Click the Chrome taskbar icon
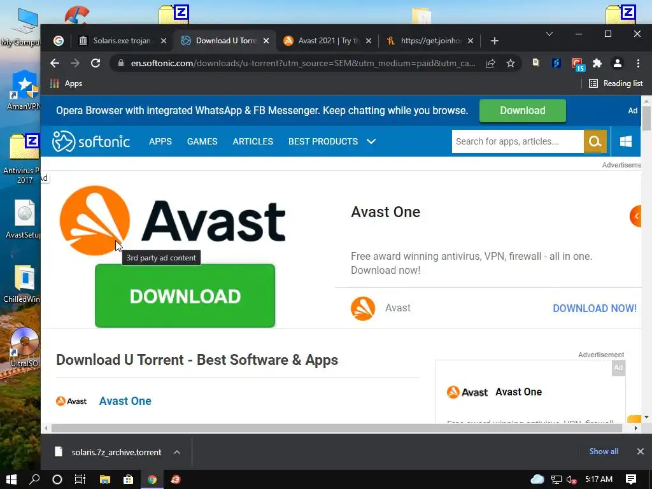The width and height of the screenshot is (652, 489). (x=152, y=479)
